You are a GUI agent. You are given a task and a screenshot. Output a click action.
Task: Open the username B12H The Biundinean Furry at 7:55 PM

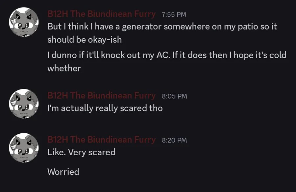click(x=101, y=14)
